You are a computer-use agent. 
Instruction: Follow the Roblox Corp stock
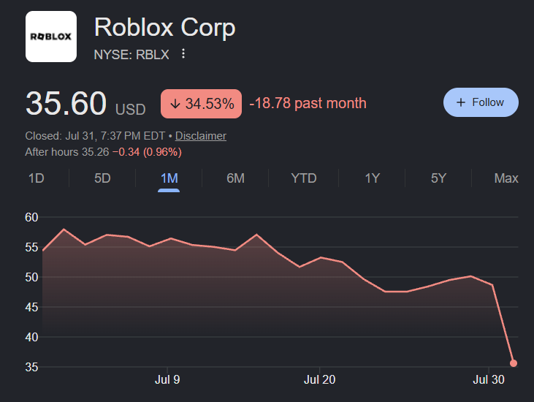481,102
